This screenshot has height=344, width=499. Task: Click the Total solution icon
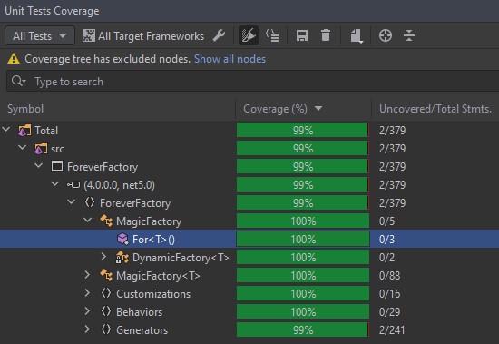[24, 131]
